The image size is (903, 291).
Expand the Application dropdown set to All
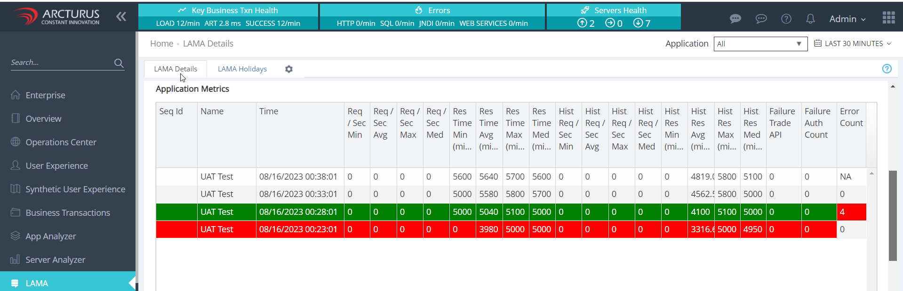(x=760, y=44)
